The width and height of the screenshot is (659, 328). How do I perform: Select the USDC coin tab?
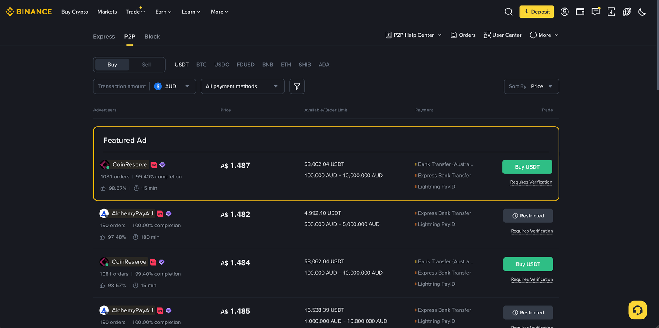tap(222, 65)
